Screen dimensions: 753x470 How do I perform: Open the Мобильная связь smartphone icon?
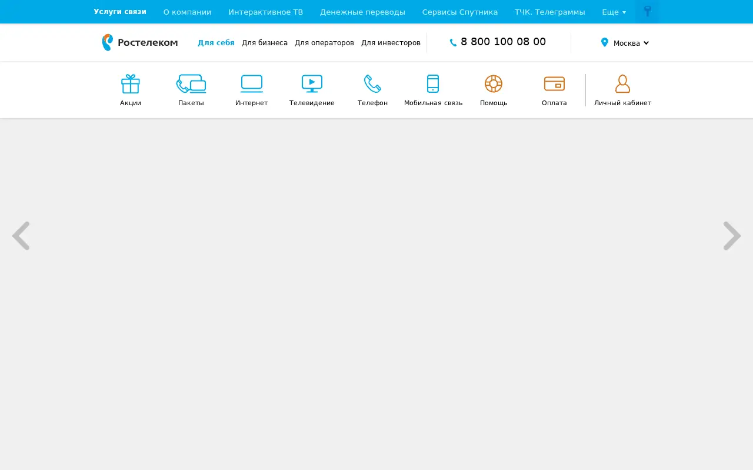[x=433, y=84]
